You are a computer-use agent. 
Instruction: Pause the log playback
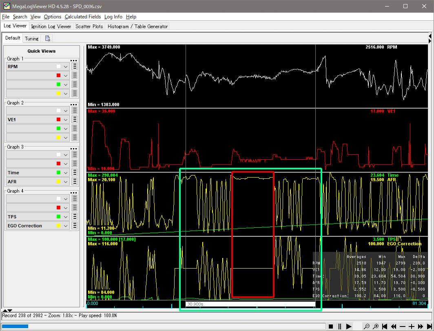click(x=340, y=327)
